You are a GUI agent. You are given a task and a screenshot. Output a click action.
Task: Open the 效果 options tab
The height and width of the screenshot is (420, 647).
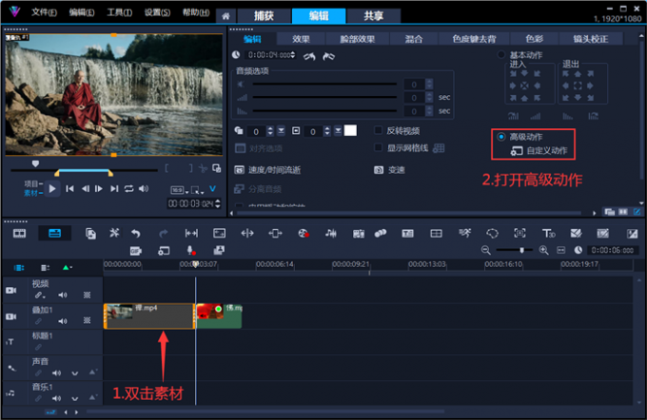301,39
